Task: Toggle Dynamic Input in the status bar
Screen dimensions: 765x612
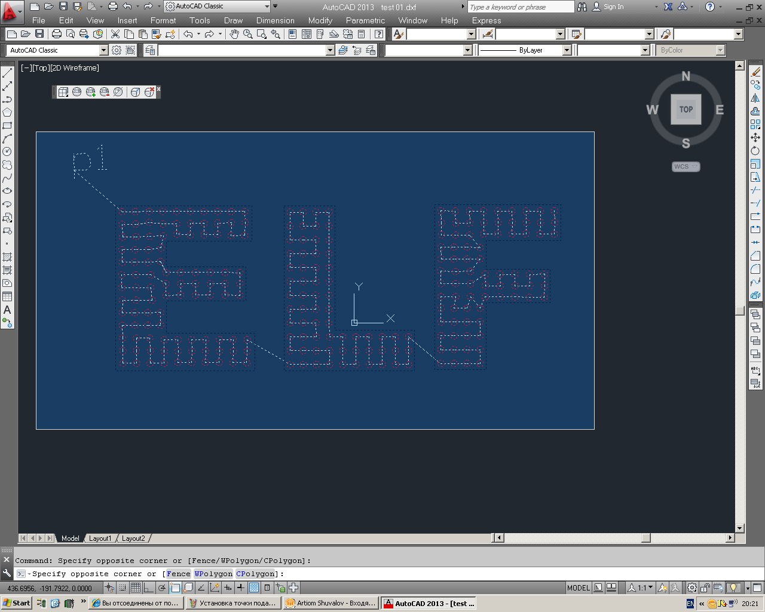Action: [x=228, y=587]
